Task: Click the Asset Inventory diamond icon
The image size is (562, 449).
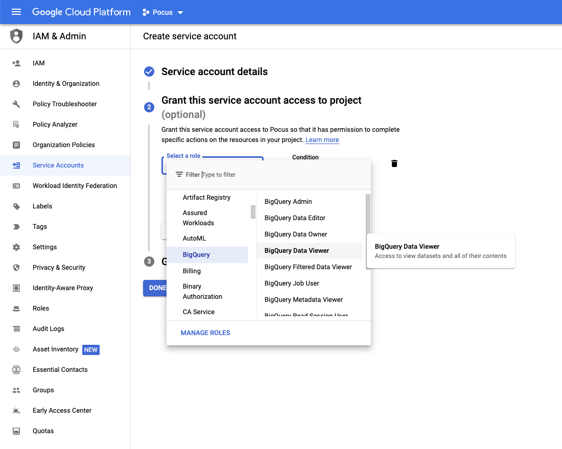Action: (16, 349)
